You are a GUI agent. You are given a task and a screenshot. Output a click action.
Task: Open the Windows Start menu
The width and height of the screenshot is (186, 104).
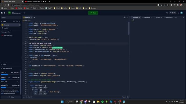click(62, 102)
